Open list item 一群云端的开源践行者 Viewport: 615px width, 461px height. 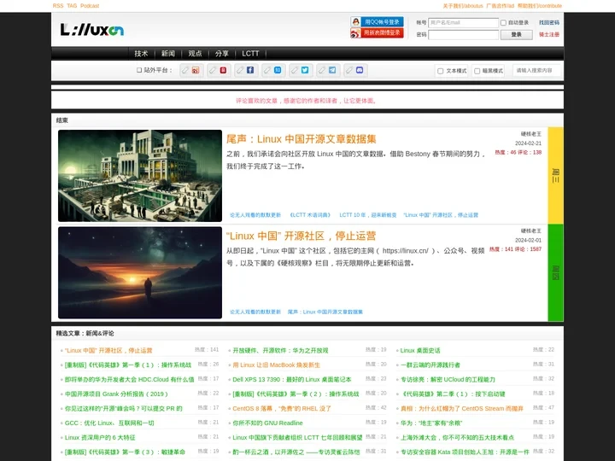point(430,365)
